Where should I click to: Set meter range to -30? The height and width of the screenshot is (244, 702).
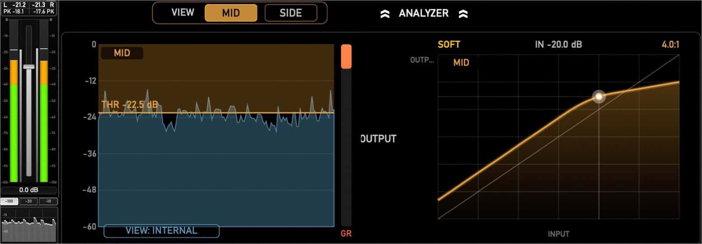[x=28, y=201]
